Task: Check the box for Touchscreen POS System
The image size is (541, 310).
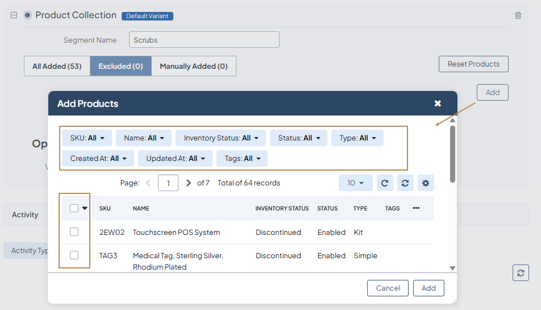Action: pyautogui.click(x=74, y=232)
